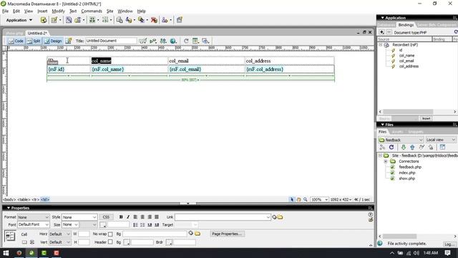Screen dimensions: 458x258
Task: Open the Local view dropdown
Action: (x=440, y=140)
